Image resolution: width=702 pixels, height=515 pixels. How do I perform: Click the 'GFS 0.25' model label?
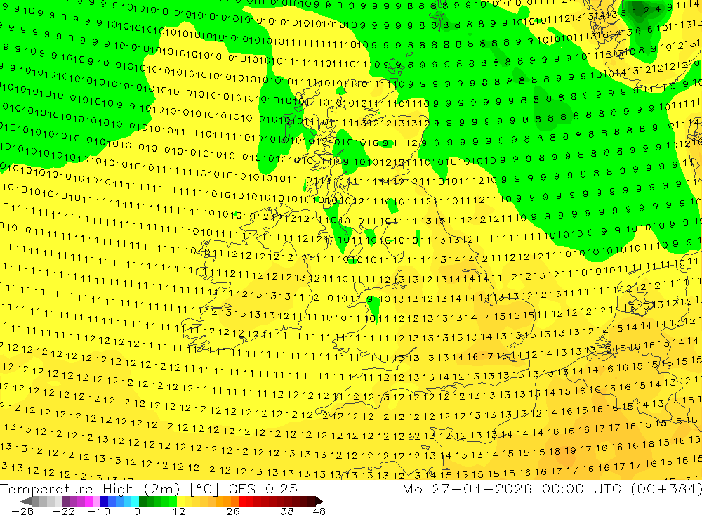pyautogui.click(x=263, y=489)
